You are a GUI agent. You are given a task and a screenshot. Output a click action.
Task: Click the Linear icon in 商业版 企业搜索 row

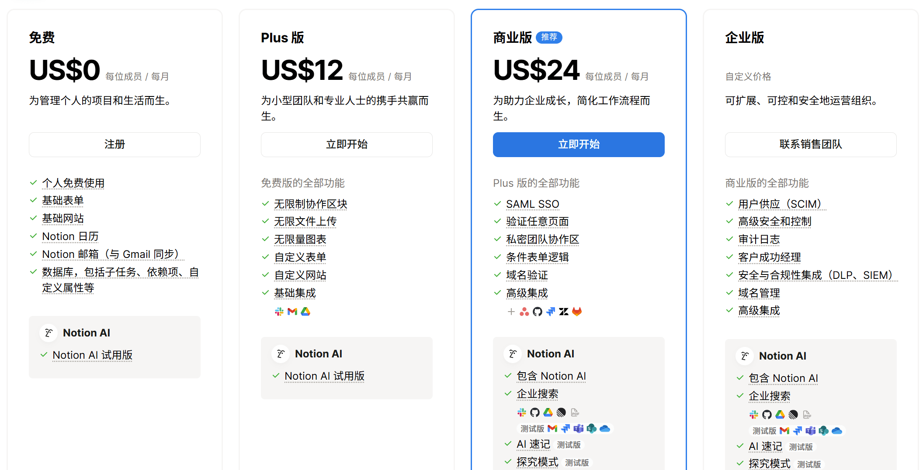(x=561, y=412)
